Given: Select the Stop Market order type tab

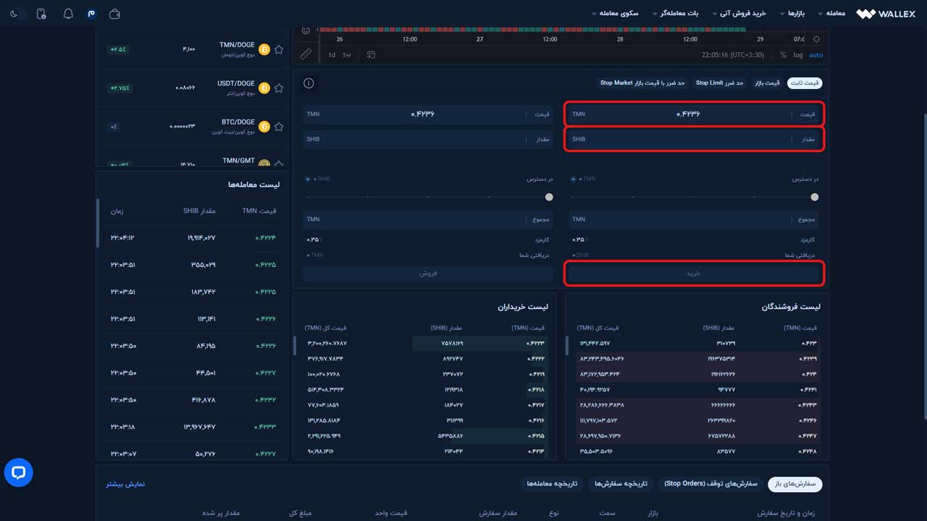Looking at the screenshot, I should click(642, 83).
